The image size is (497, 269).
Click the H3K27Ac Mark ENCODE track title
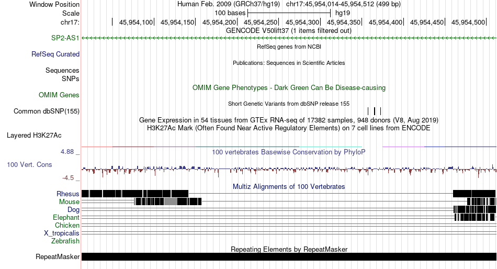pyautogui.click(x=289, y=128)
